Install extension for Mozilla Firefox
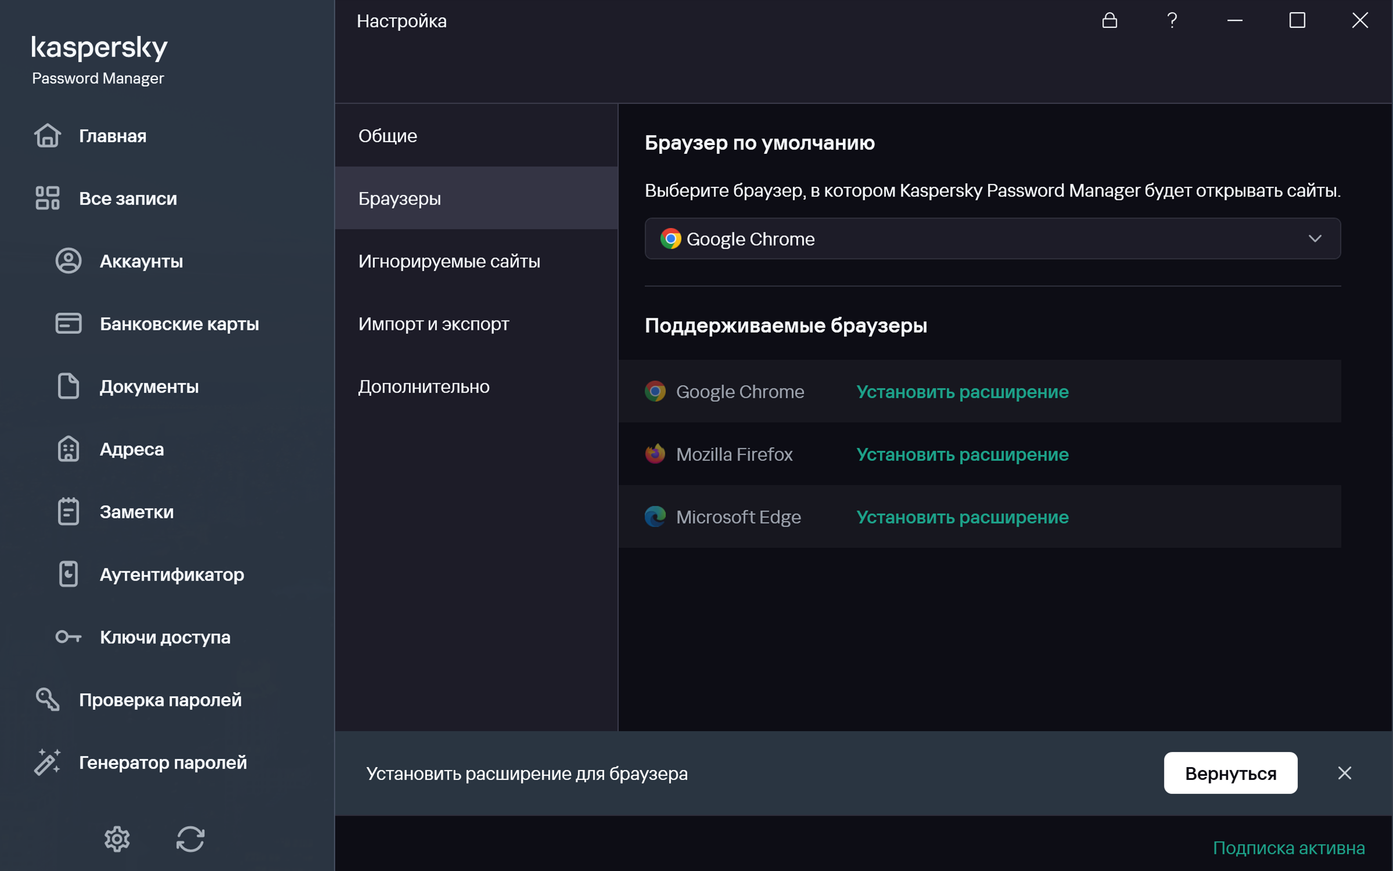Image resolution: width=1393 pixels, height=871 pixels. [962, 454]
